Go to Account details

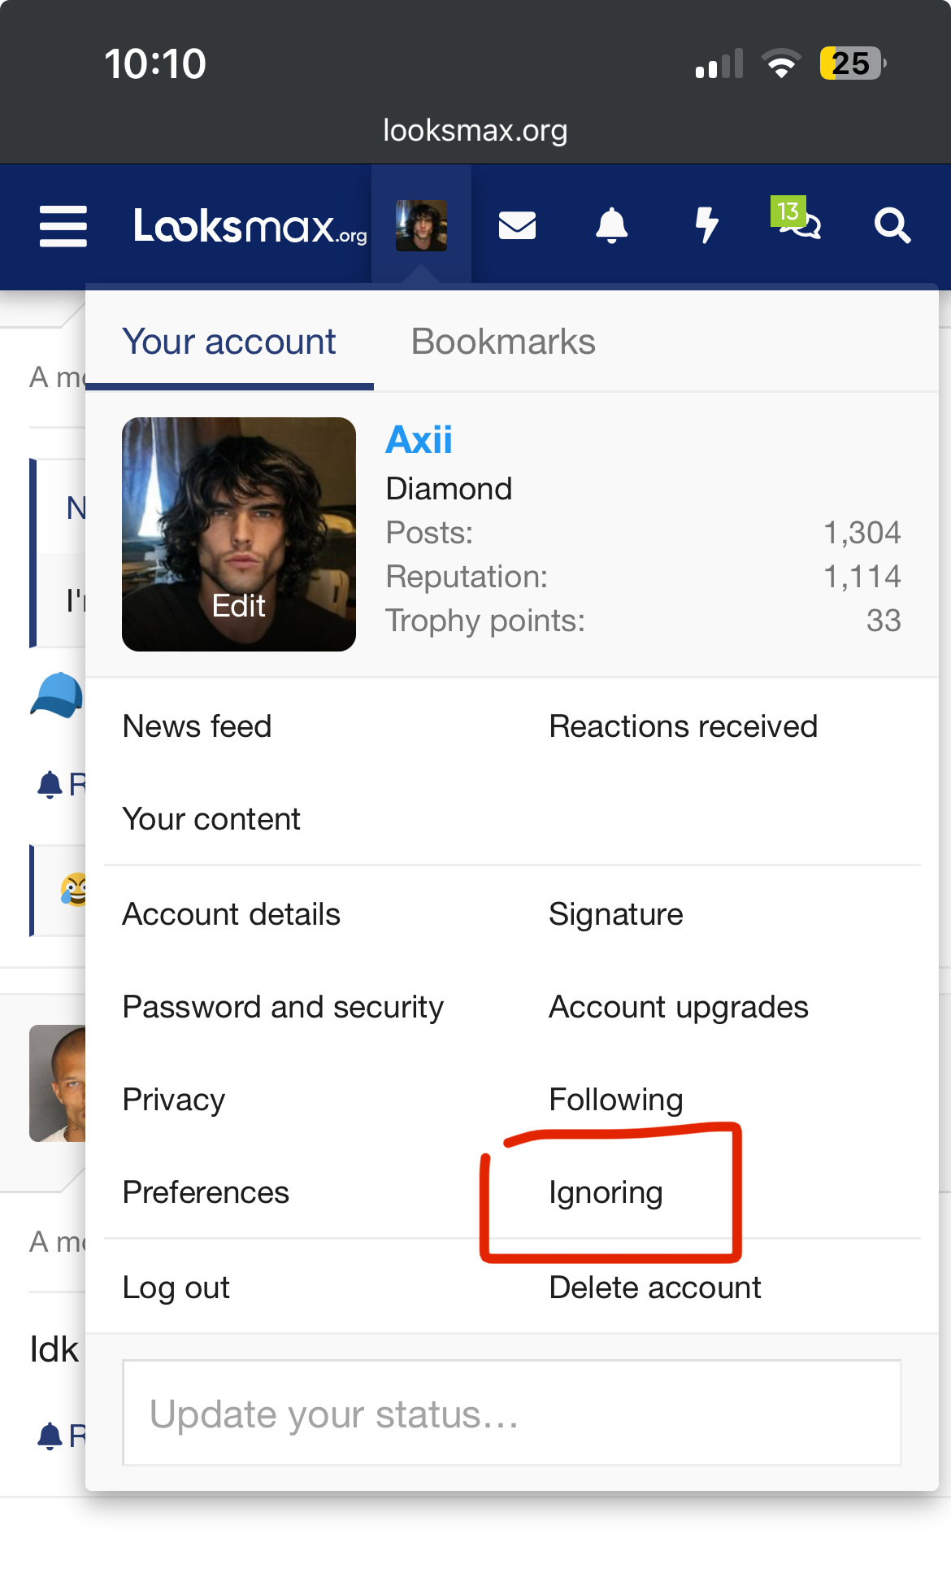point(231,914)
